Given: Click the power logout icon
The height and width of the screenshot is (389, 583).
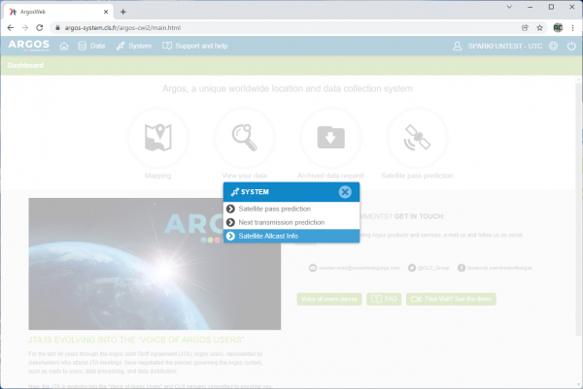Looking at the screenshot, I should (x=571, y=46).
